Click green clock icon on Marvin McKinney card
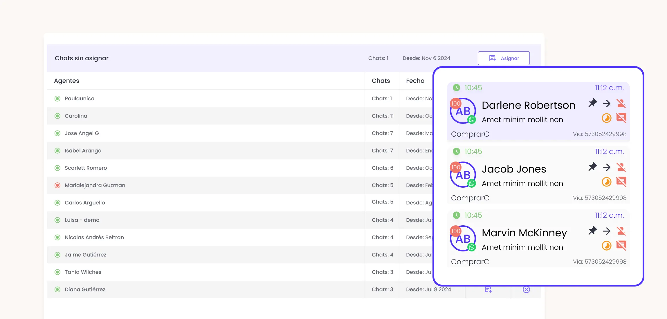This screenshot has height=319, width=667. [x=457, y=215]
